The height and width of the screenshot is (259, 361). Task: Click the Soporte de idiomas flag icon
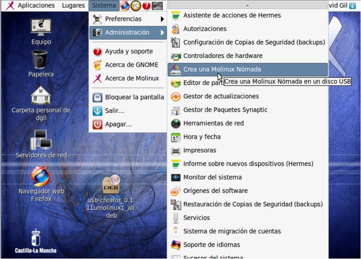pyautogui.click(x=176, y=245)
